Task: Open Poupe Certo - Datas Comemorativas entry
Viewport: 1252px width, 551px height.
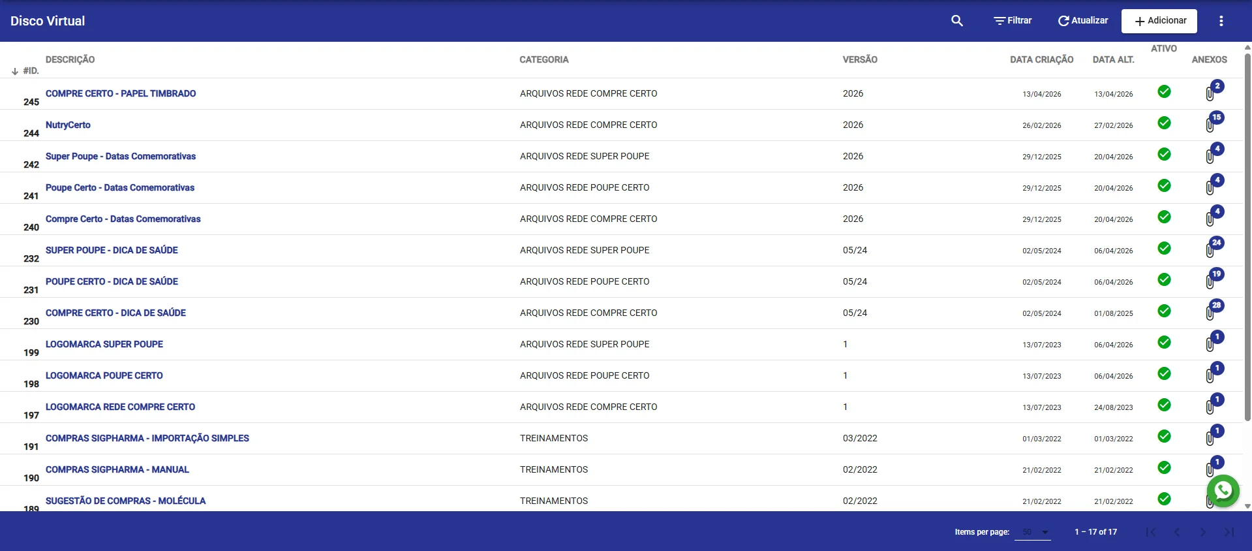Action: pyautogui.click(x=120, y=187)
